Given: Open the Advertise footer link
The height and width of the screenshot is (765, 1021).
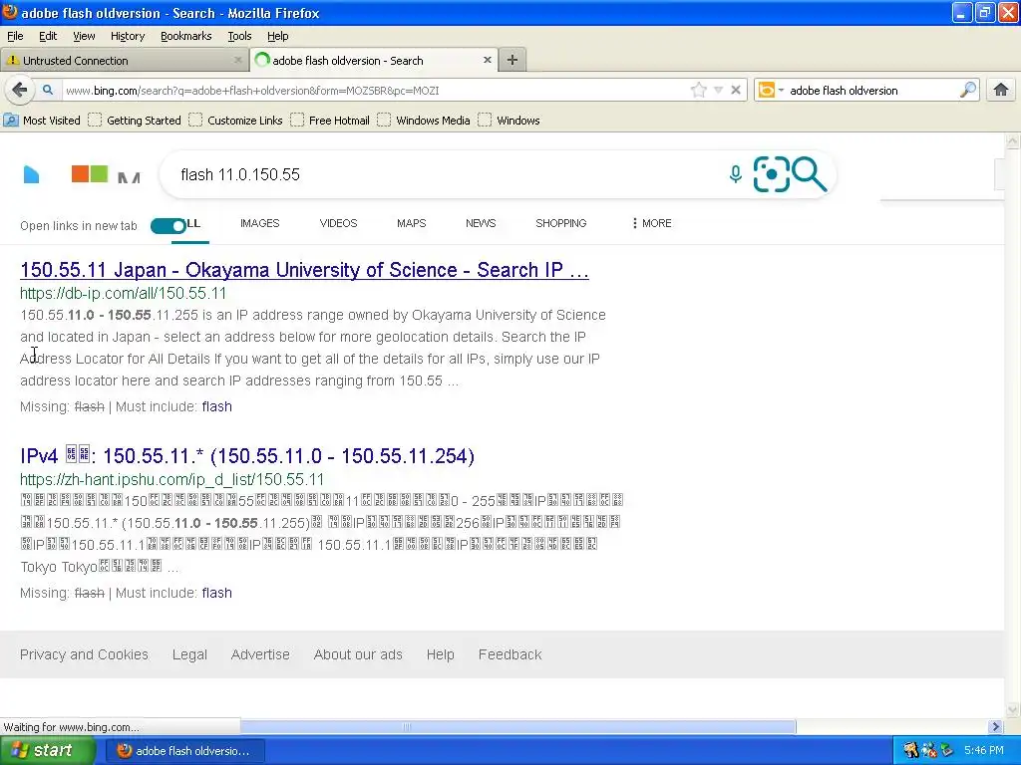Looking at the screenshot, I should (x=260, y=654).
